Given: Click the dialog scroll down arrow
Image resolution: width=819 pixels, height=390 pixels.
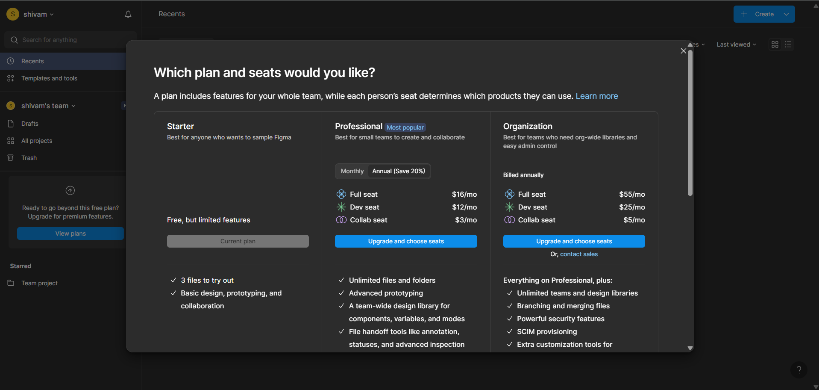Looking at the screenshot, I should [690, 348].
